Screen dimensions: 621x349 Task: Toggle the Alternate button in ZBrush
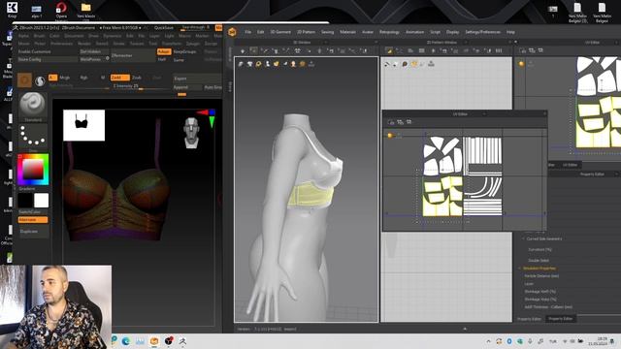pos(33,220)
